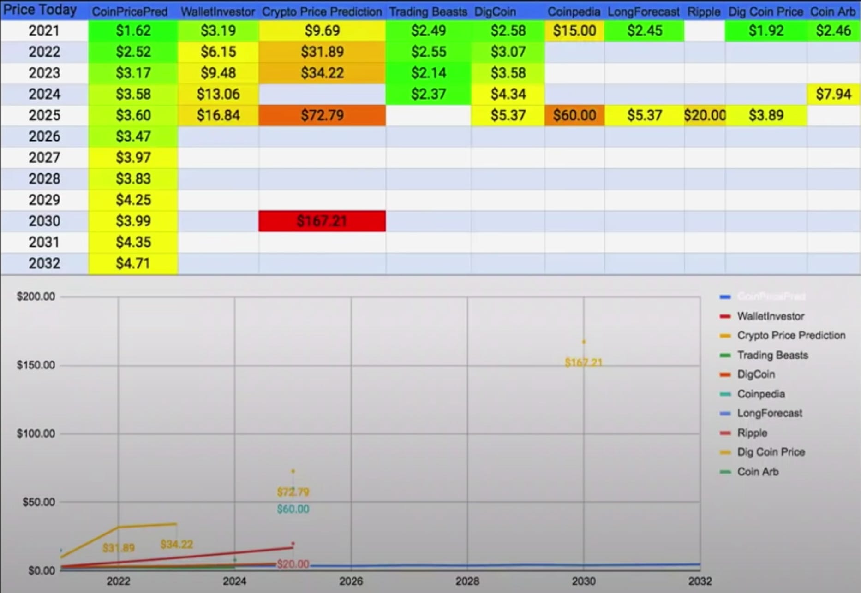Click the $16.84 cell
The height and width of the screenshot is (593, 861).
click(218, 115)
